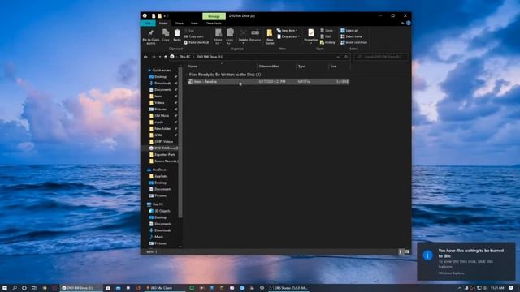The width and height of the screenshot is (520, 292).
Task: Open File Explorer help icon
Action: pyautogui.click(x=408, y=24)
